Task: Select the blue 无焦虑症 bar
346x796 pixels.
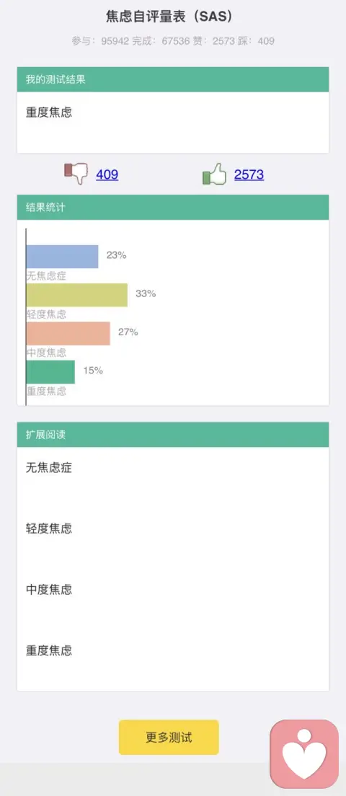Action: pyautogui.click(x=63, y=257)
